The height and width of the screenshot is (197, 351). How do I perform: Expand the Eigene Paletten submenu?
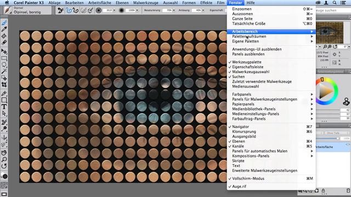coord(271,42)
